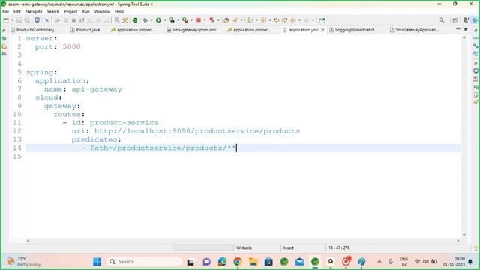
Task: Open the Run dropdown arrow
Action: (x=165, y=20)
